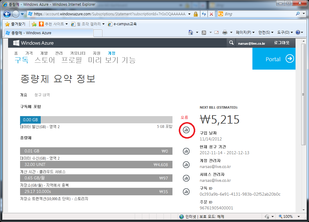The height and width of the screenshot is (222, 309).
Task: Click the 0.00 GB data outbound usage bar
Action: [x=96, y=120]
